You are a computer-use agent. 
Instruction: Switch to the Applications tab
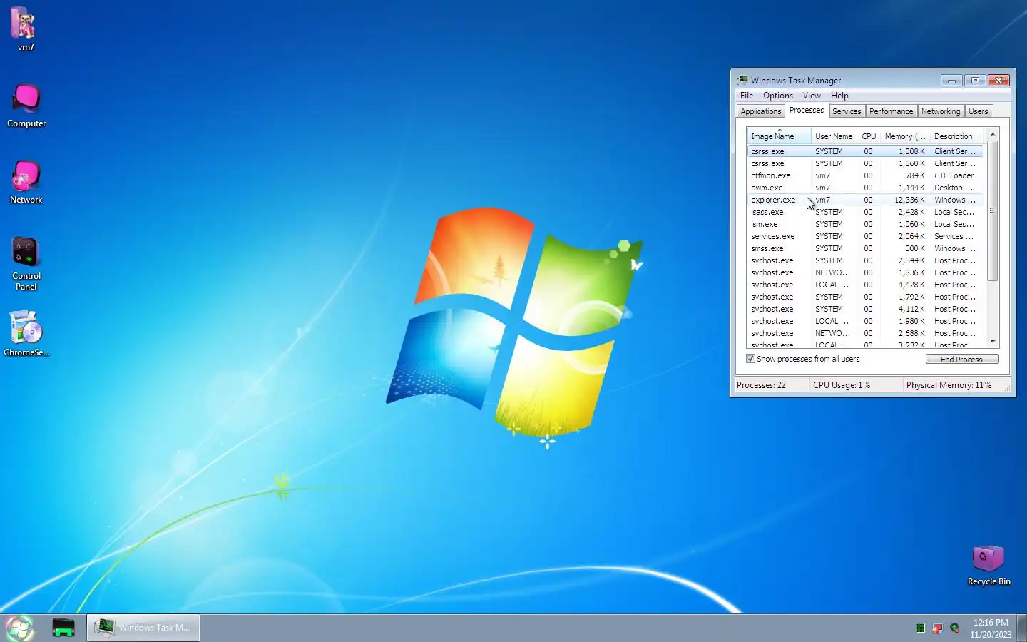[x=760, y=111]
